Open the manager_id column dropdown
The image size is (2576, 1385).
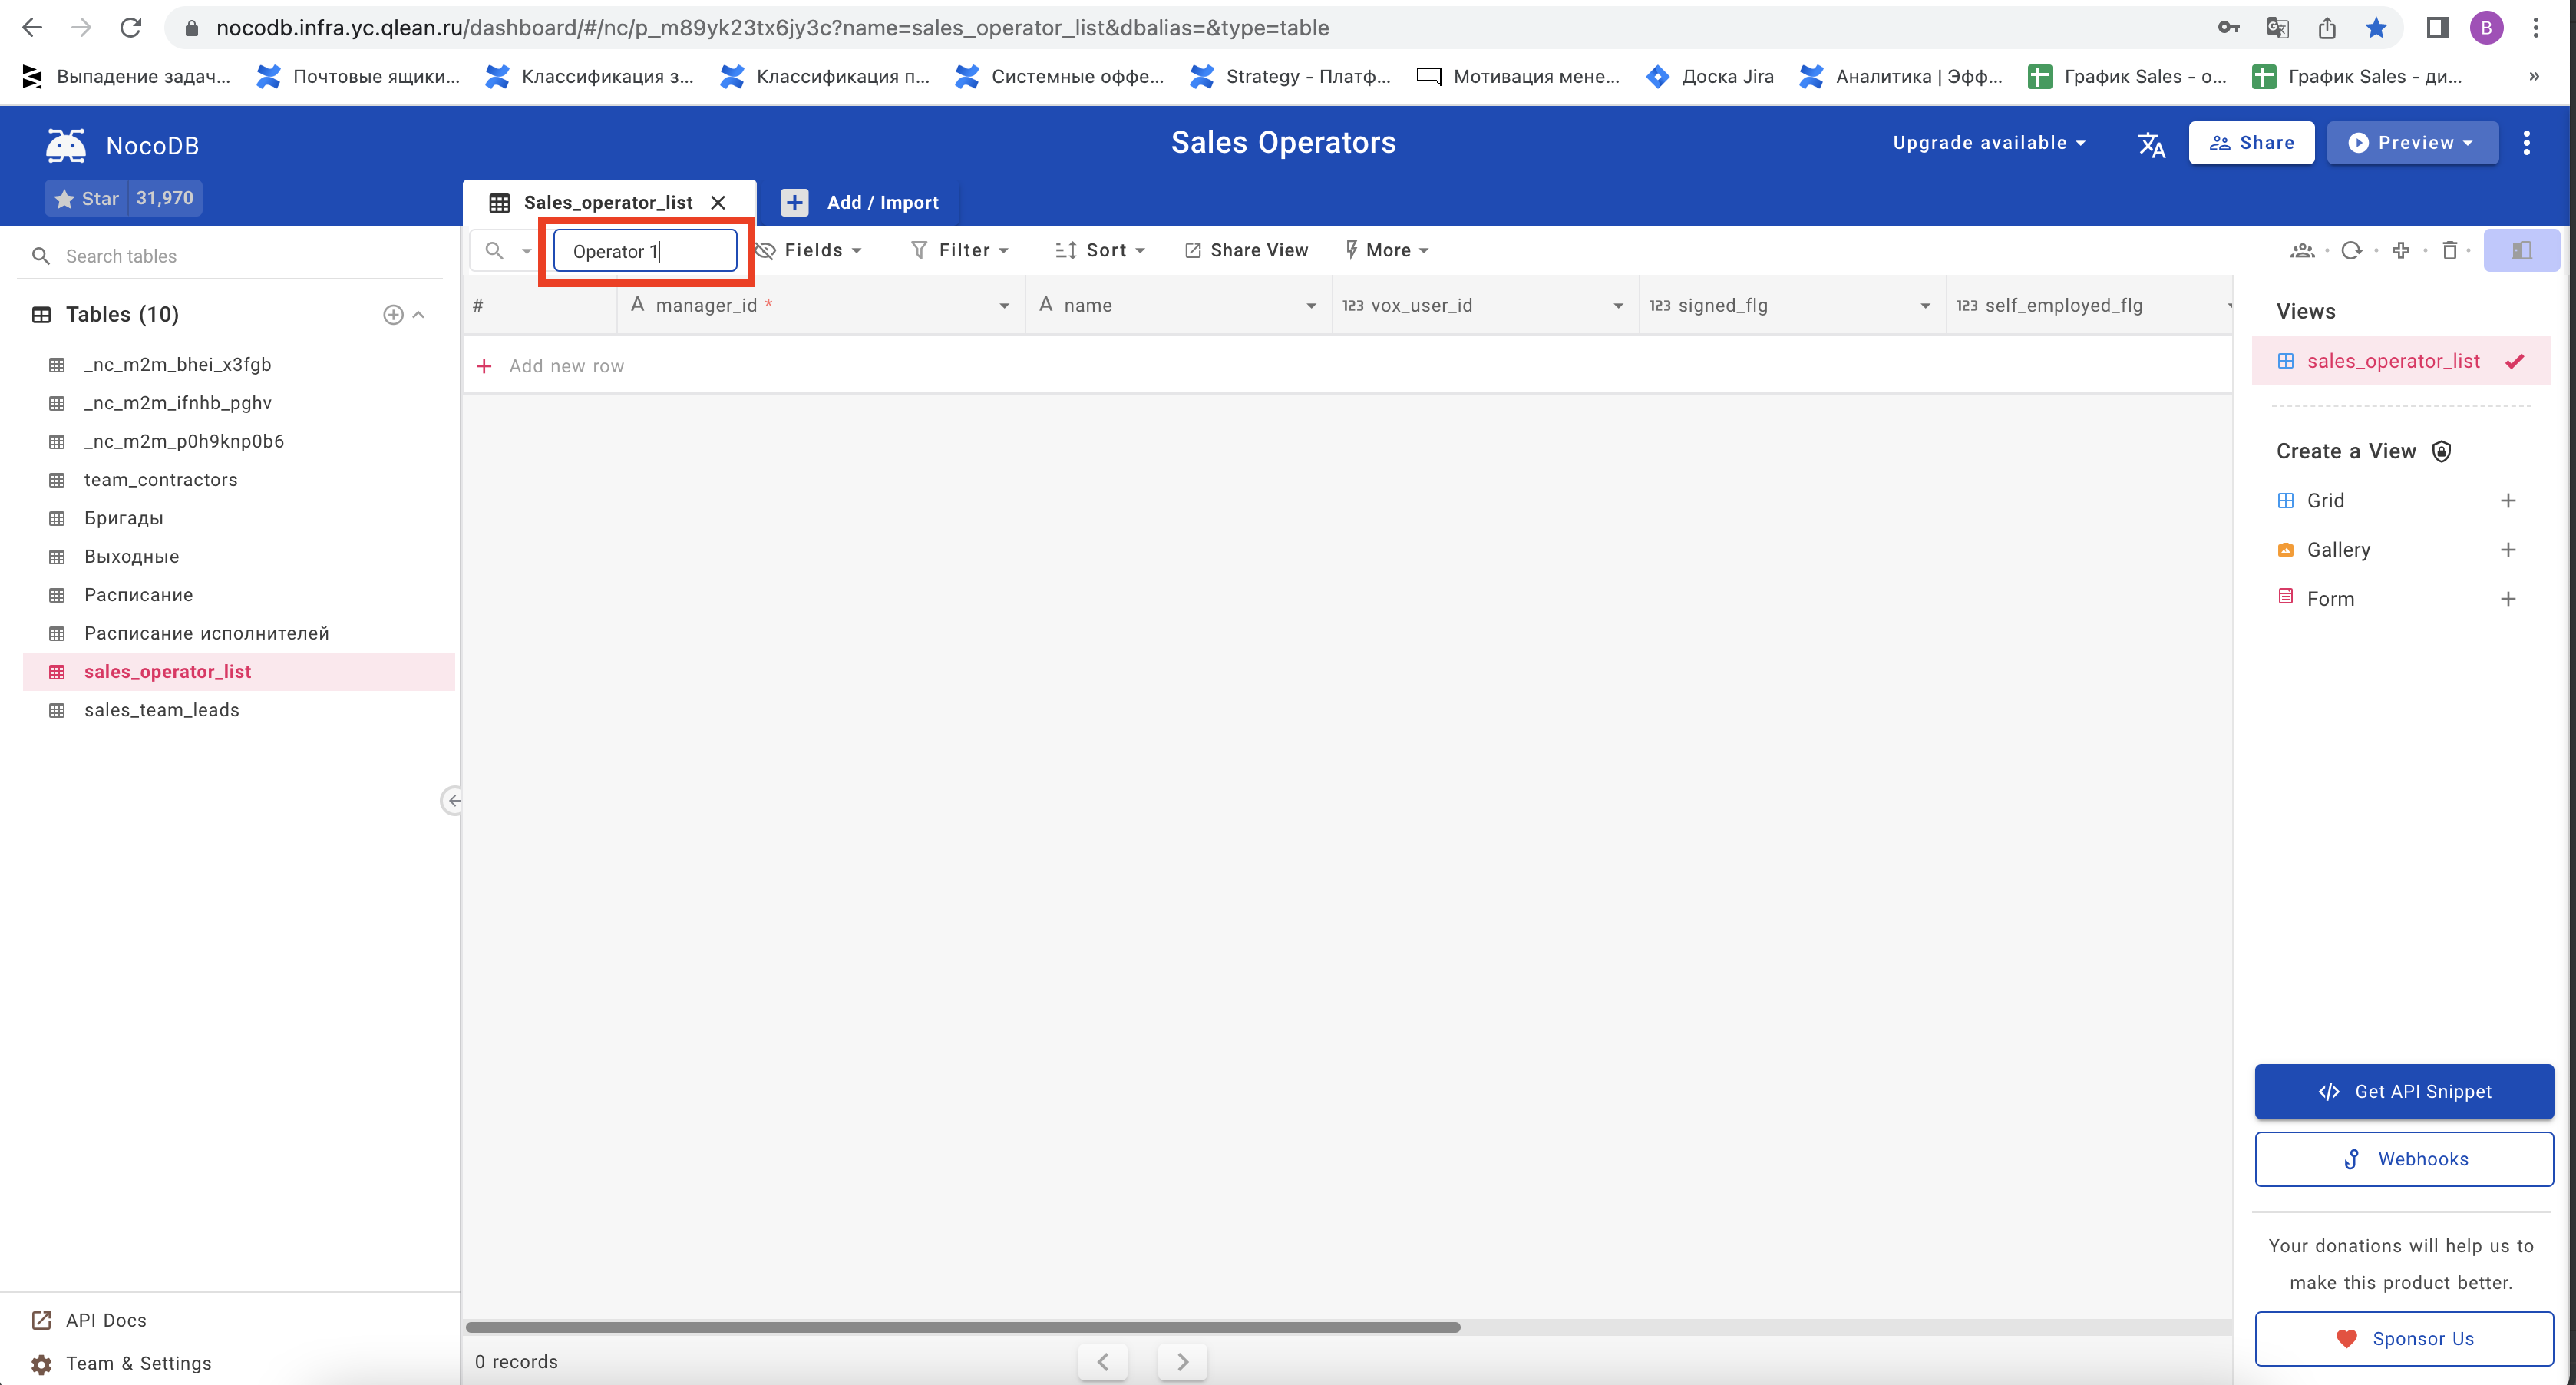[1005, 306]
